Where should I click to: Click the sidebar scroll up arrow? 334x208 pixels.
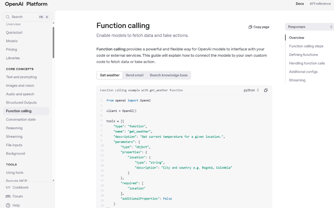[x=53, y=23]
